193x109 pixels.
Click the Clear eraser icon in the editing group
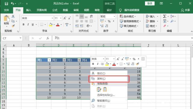165,26
